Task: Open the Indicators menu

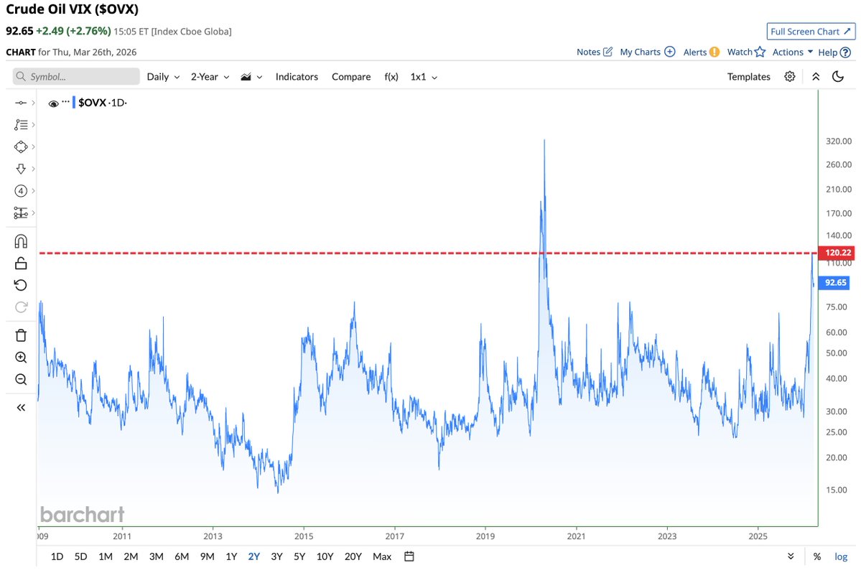Action: tap(297, 76)
